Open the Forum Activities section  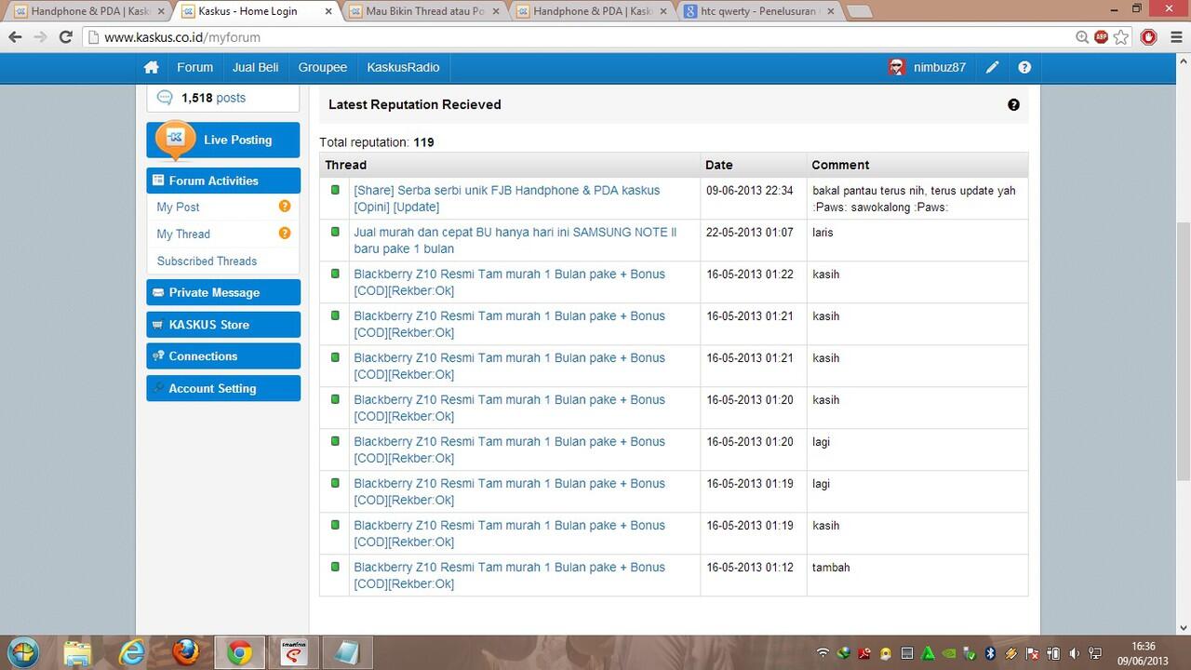click(223, 181)
